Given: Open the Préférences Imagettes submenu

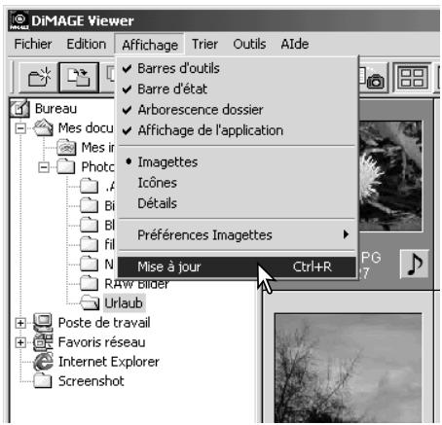Looking at the screenshot, I should pos(237,234).
